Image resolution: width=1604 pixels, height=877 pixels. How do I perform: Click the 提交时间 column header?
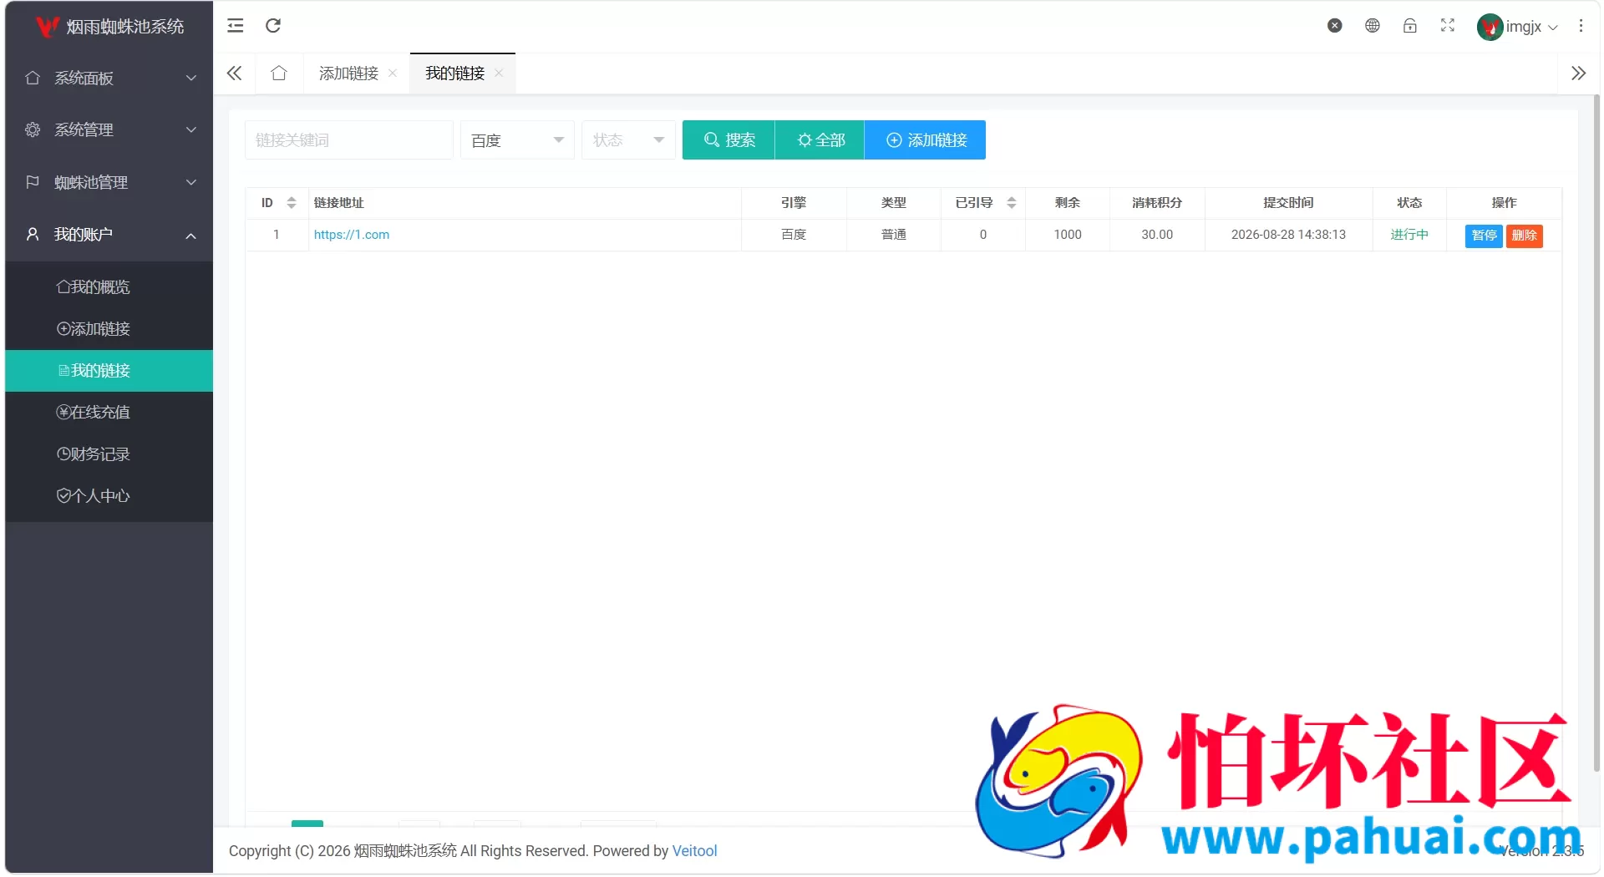(x=1288, y=203)
